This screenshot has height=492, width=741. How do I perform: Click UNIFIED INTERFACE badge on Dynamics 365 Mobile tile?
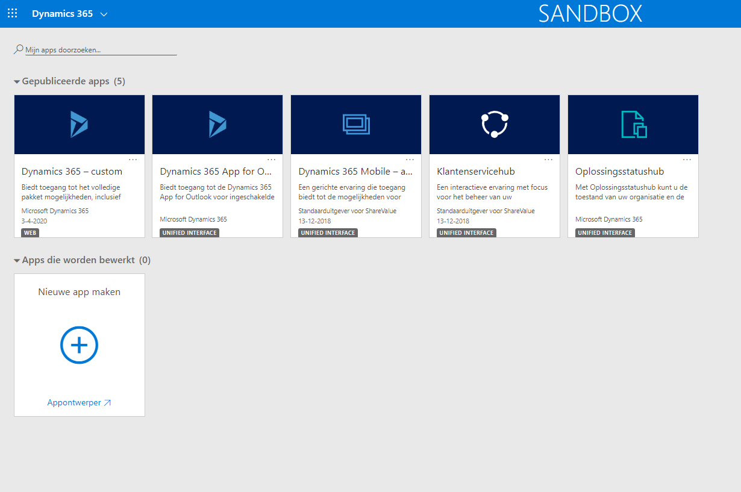pyautogui.click(x=328, y=233)
